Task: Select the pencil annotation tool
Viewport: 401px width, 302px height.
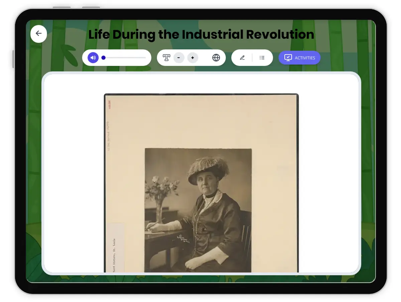Action: point(242,57)
